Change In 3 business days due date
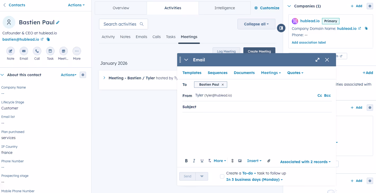 click(254, 180)
